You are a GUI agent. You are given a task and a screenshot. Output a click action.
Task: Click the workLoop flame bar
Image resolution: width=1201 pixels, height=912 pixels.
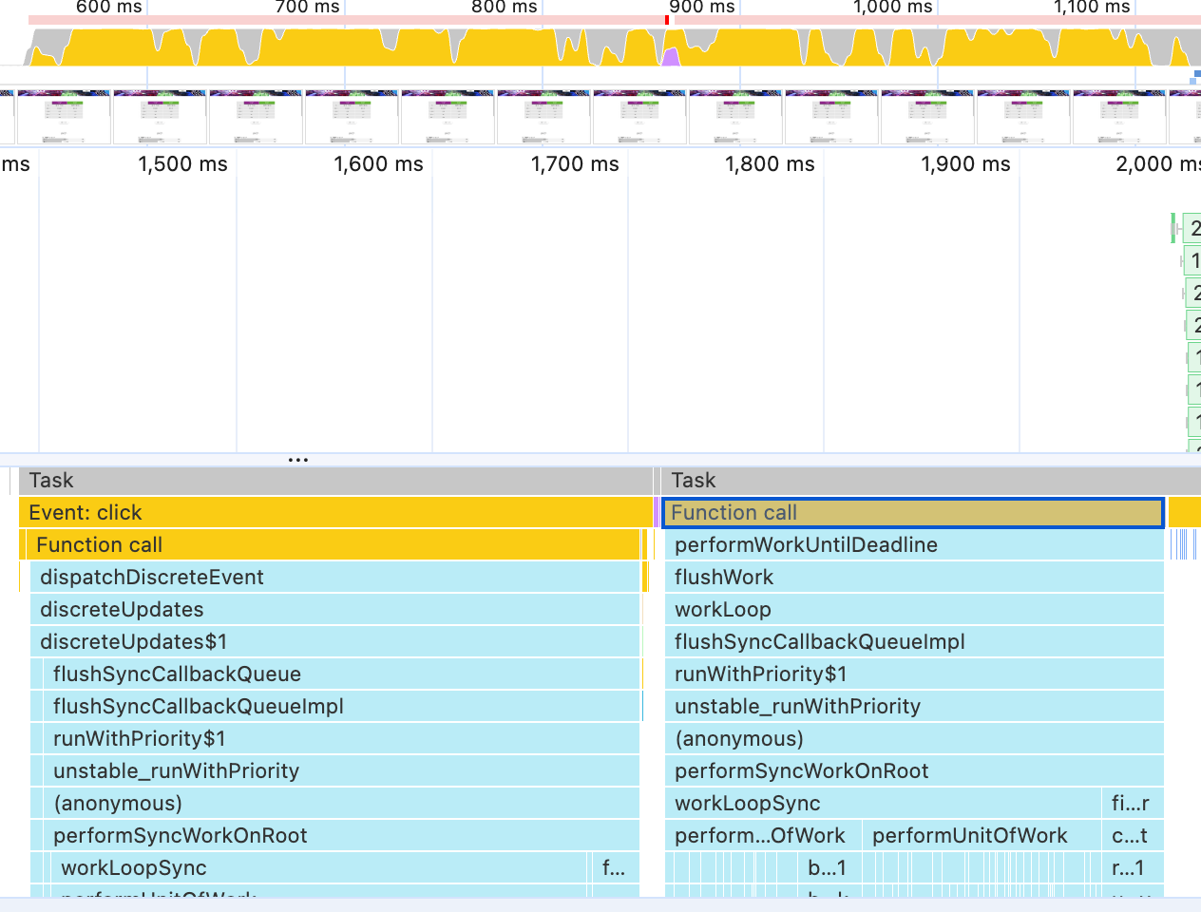[x=912, y=610]
